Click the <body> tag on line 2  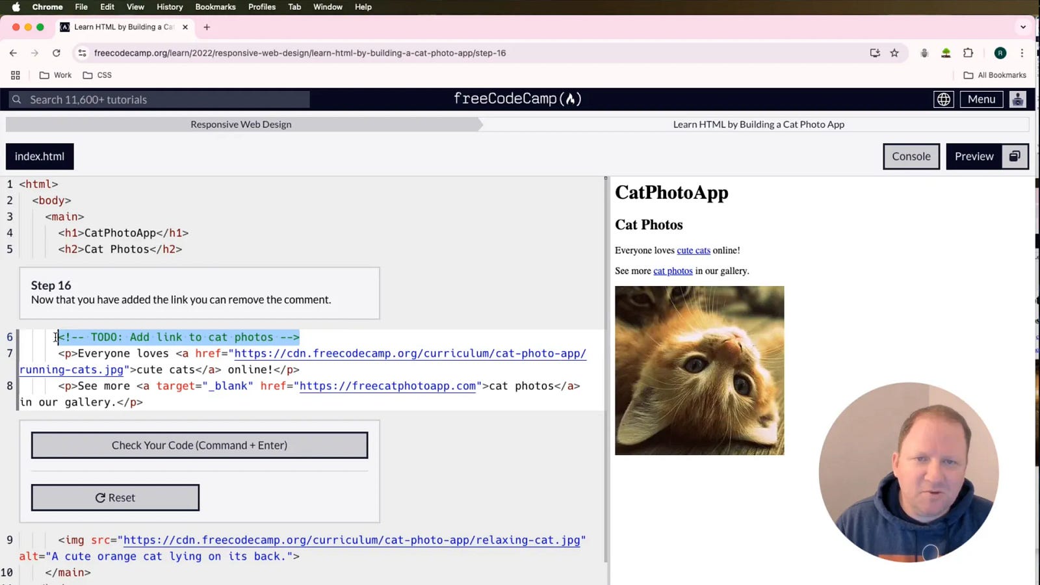[51, 200]
